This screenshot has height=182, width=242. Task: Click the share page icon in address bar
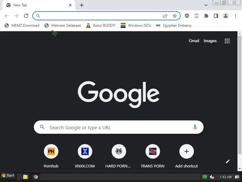click(165, 16)
